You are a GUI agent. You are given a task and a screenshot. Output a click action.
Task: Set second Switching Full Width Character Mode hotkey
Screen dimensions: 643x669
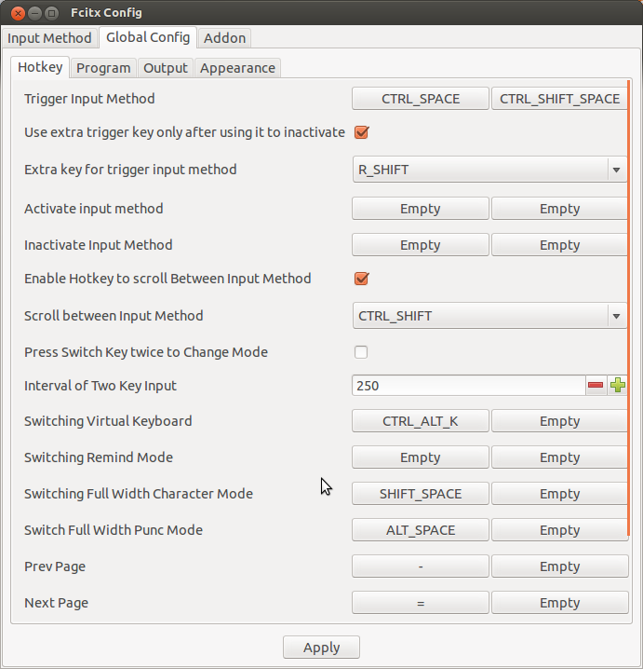(559, 493)
